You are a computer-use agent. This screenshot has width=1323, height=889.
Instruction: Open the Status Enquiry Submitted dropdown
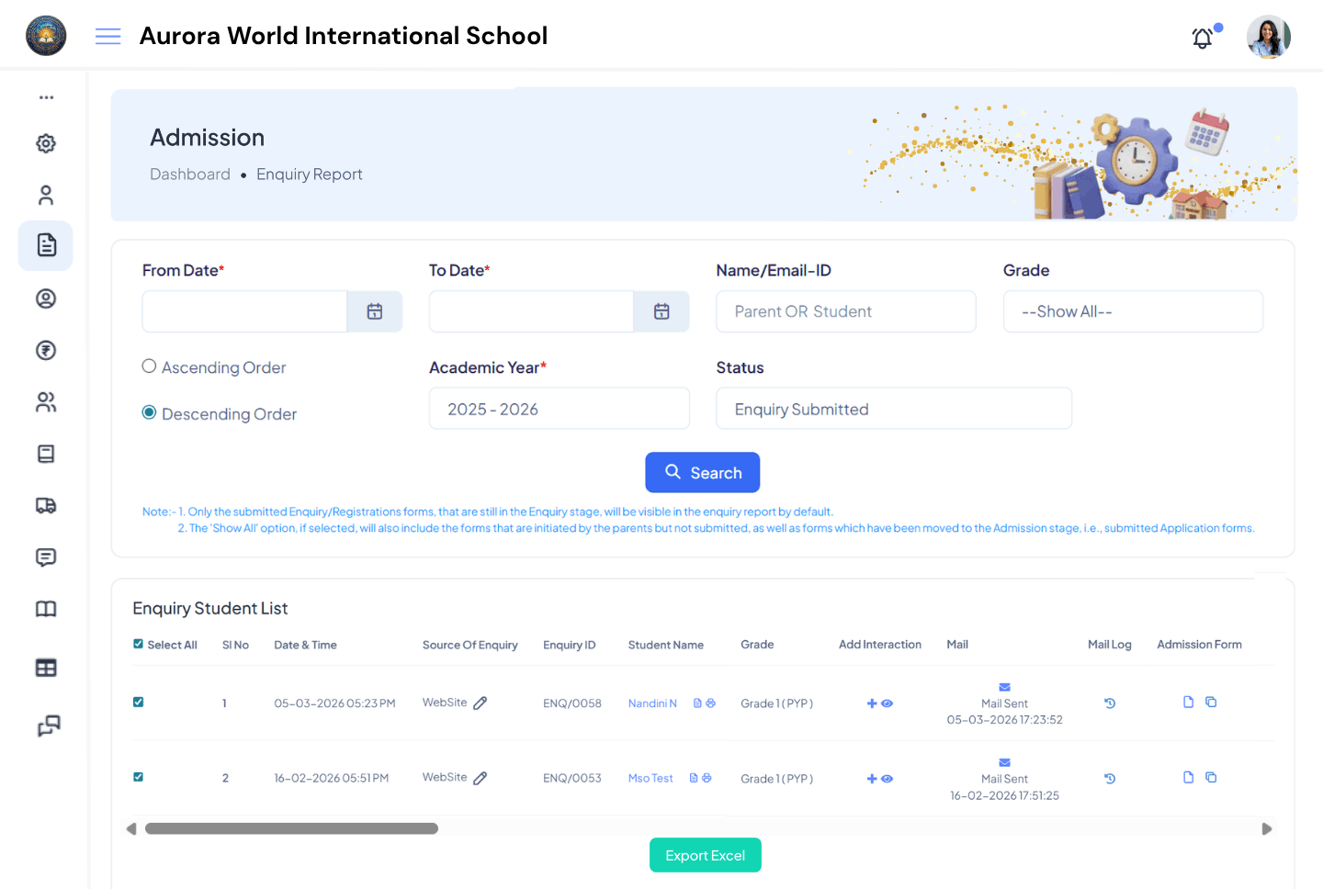pyautogui.click(x=893, y=408)
